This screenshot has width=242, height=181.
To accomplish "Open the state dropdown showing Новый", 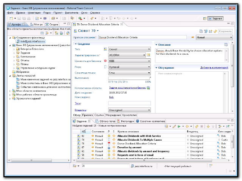I will [x=214, y=37].
